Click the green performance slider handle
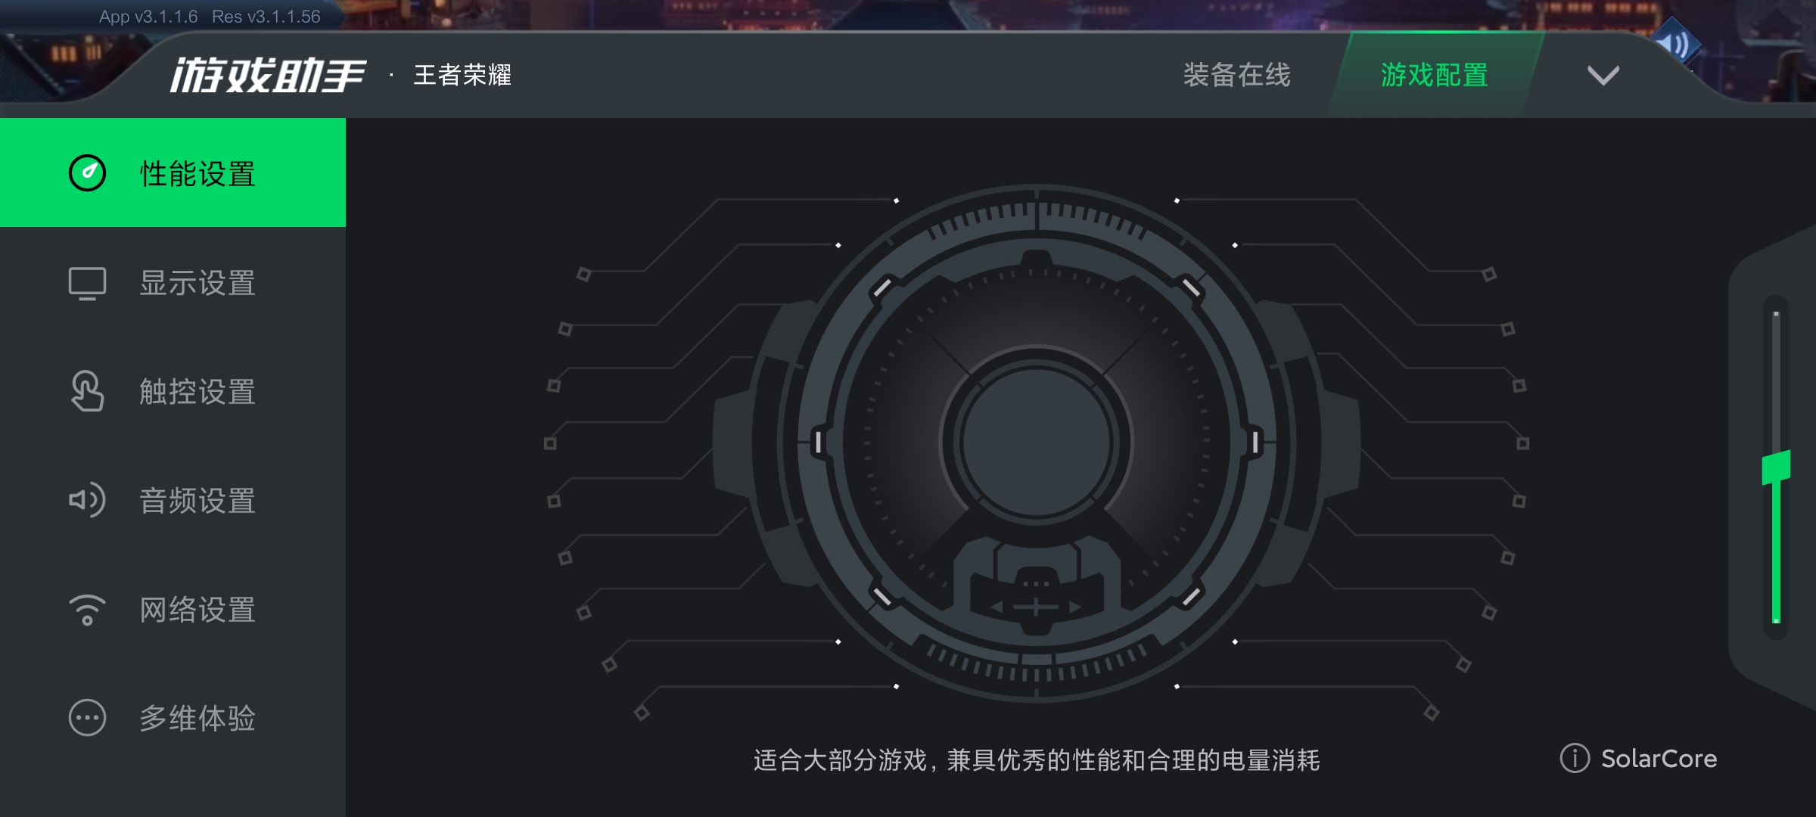Image resolution: width=1816 pixels, height=817 pixels. 1776,468
